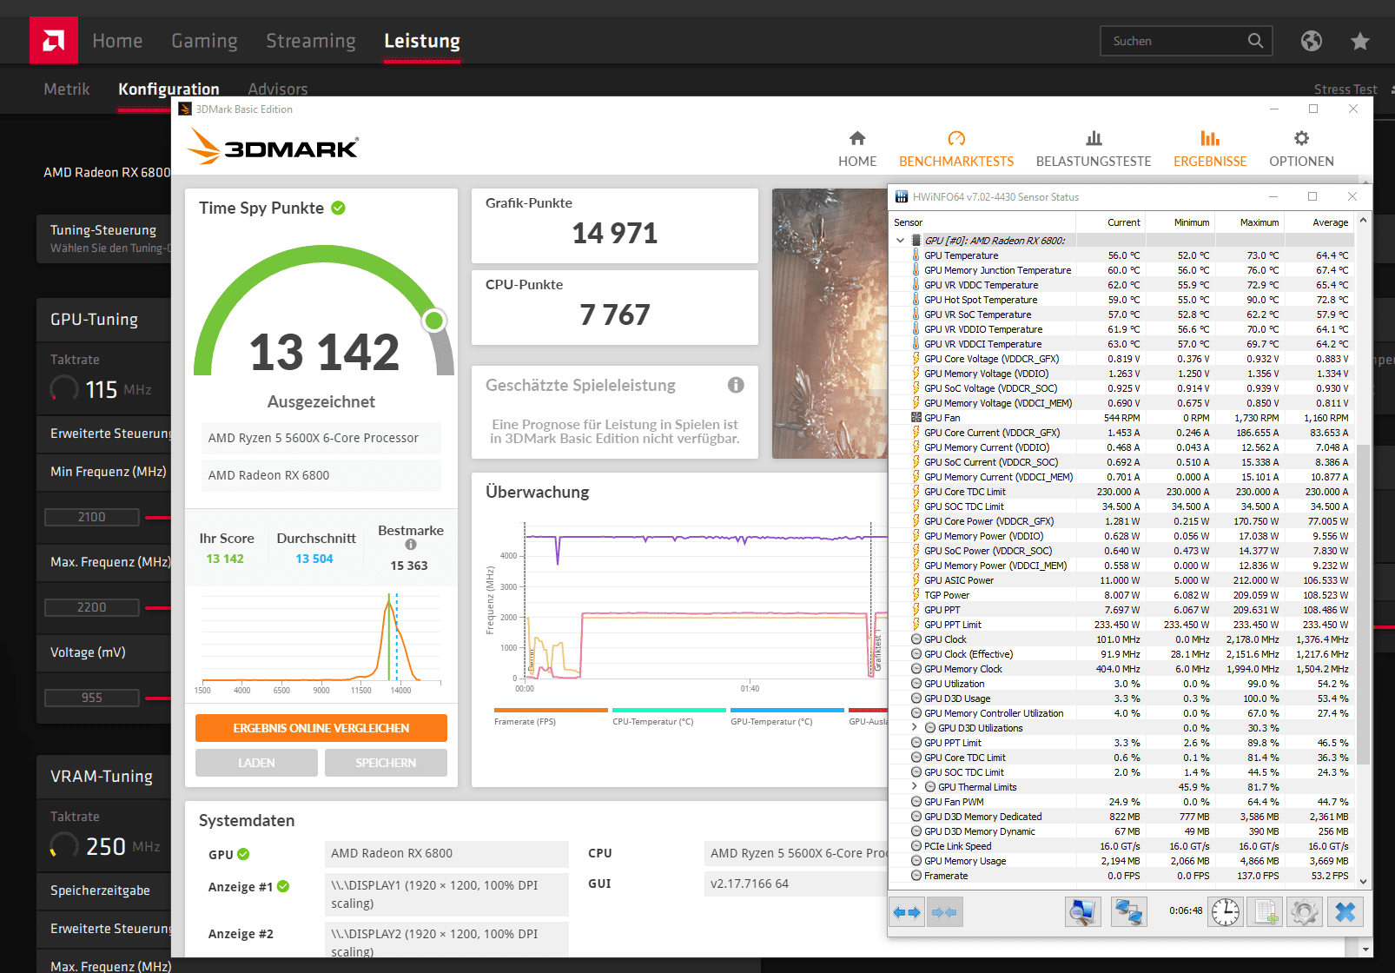Click the Speichern button
Image resolution: width=1395 pixels, height=973 pixels.
tap(386, 763)
